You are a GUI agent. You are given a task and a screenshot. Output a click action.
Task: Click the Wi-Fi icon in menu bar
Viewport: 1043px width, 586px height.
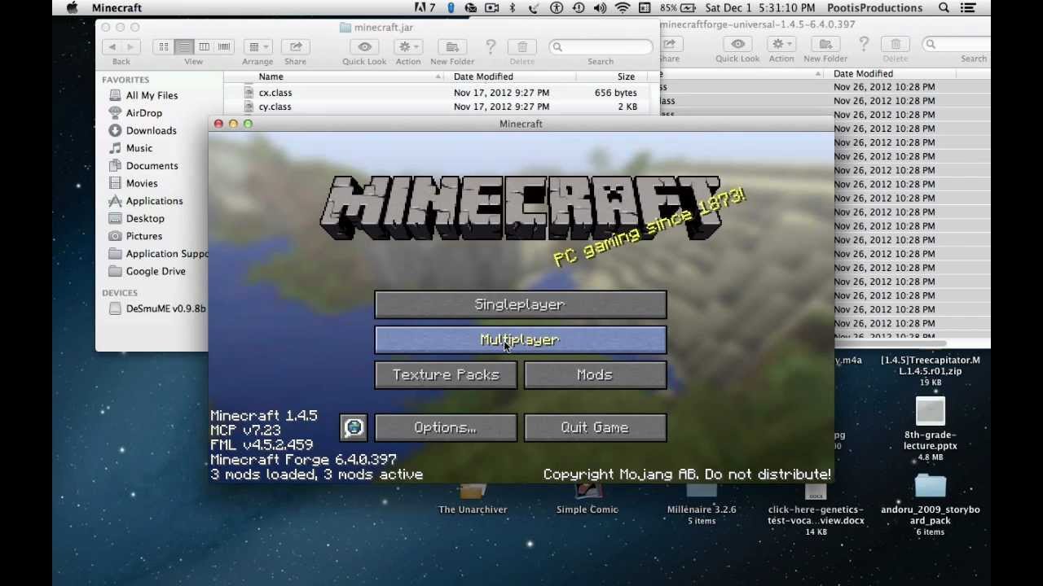(x=623, y=8)
